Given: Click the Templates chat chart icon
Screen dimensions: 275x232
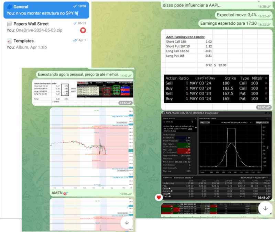Looking at the screenshot, I should (x=10, y=41).
